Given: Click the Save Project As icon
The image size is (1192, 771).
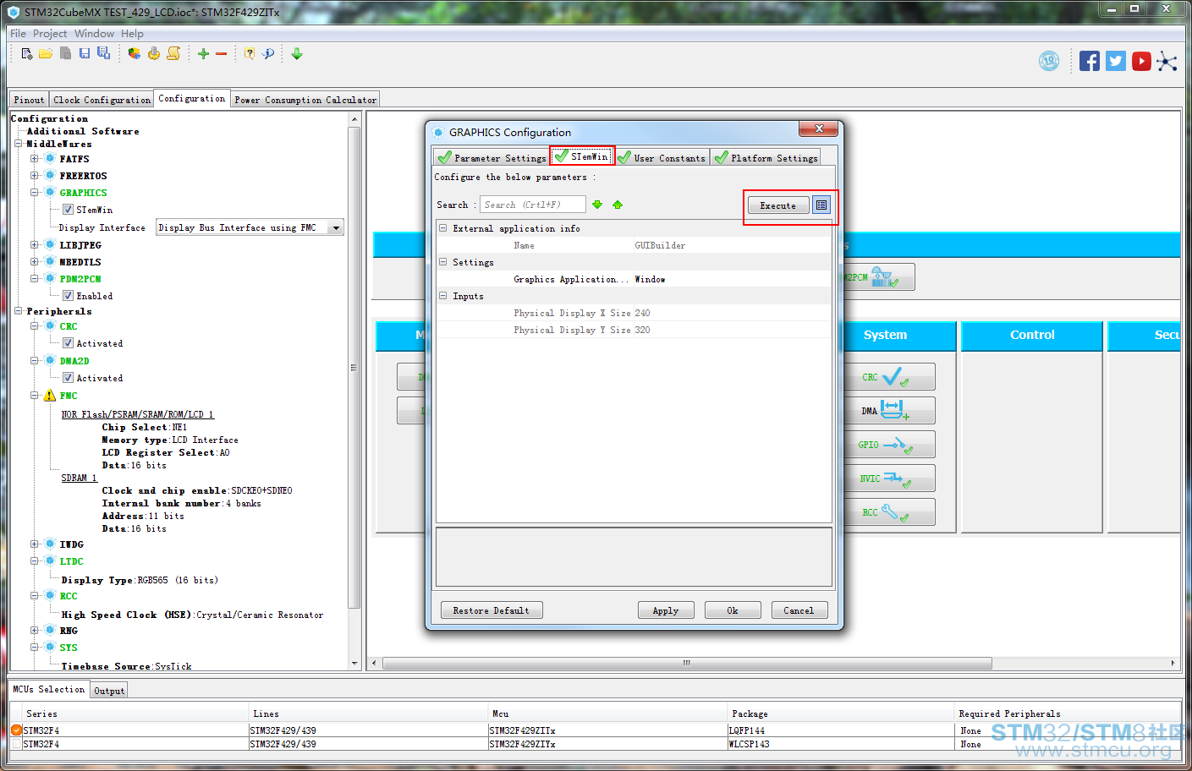Looking at the screenshot, I should click(x=103, y=53).
